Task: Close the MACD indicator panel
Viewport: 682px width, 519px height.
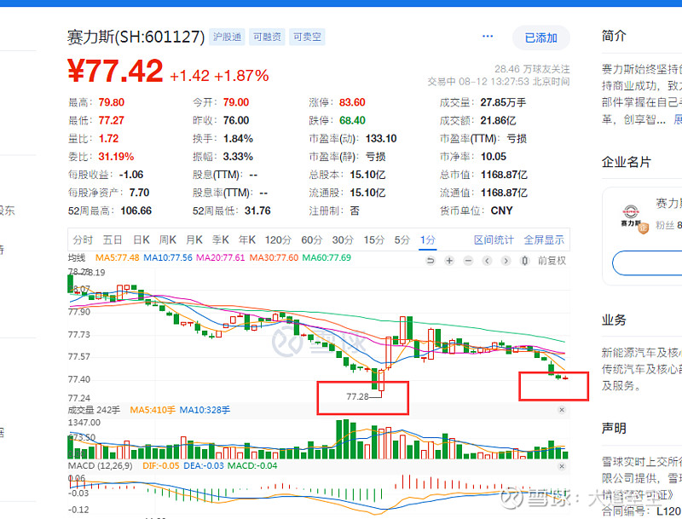Action: coord(562,466)
